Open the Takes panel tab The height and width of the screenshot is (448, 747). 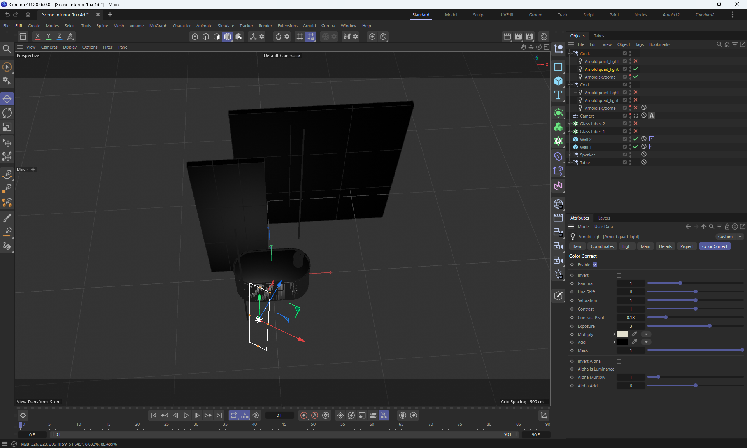point(599,36)
